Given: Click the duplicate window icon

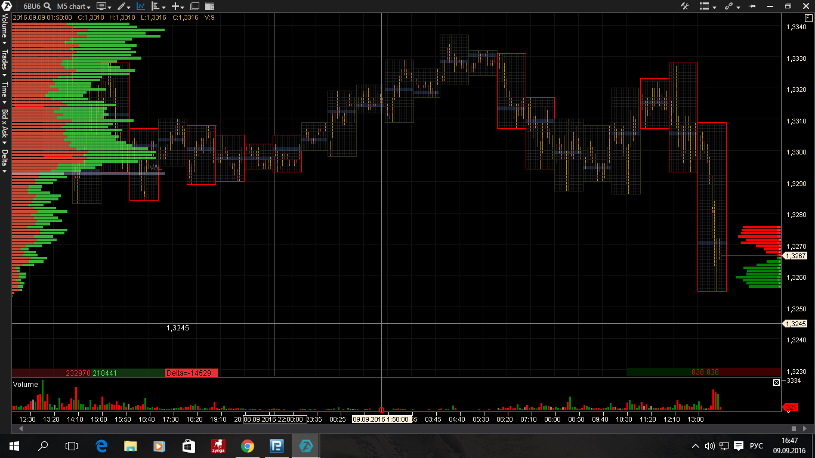Looking at the screenshot, I should (195, 7).
